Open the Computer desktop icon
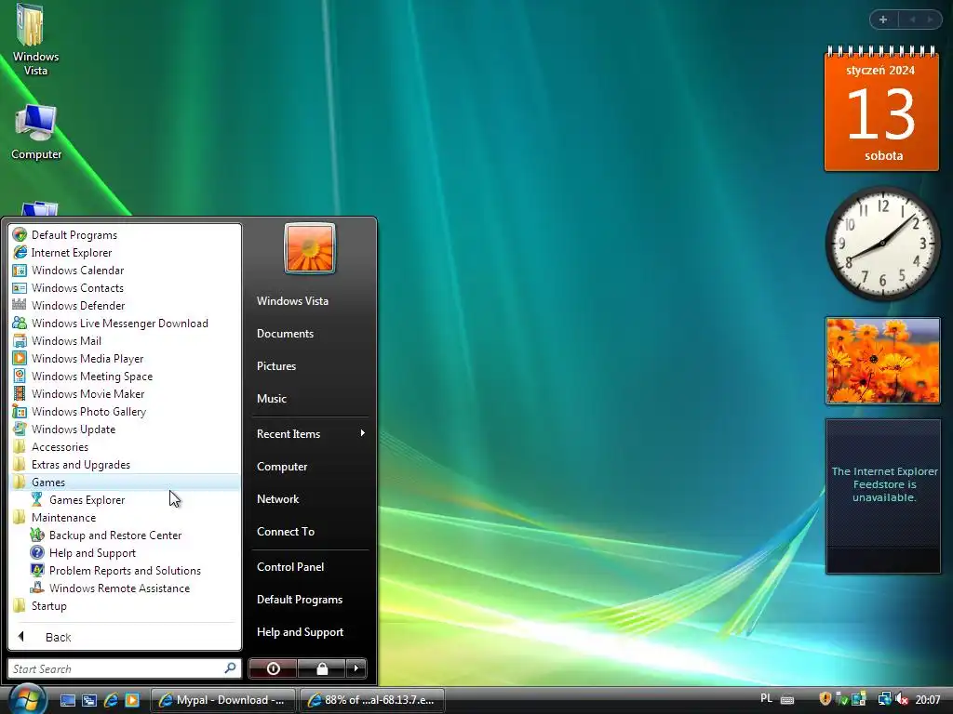Screen dimensions: 953x714 pyautogui.click(x=36, y=131)
